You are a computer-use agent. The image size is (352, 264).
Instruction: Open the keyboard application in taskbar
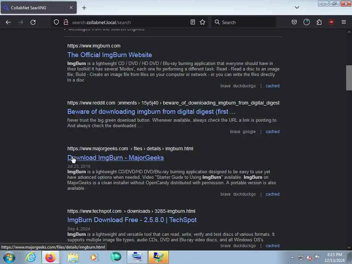[137, 257]
